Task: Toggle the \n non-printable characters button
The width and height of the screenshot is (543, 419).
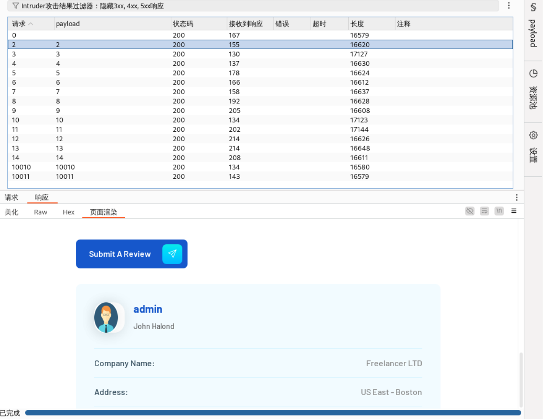Action: (x=499, y=211)
